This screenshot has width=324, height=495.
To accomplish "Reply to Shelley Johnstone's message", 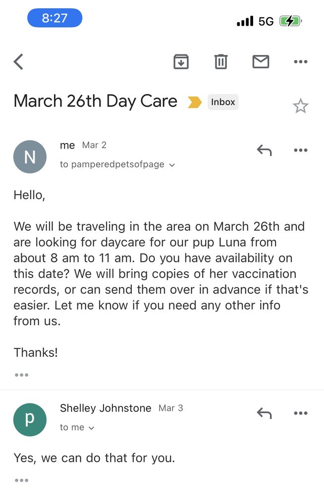I will (x=264, y=413).
